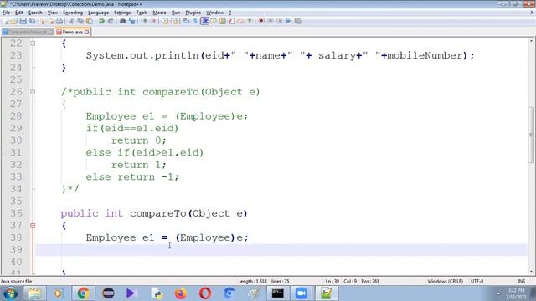Collapse the comment block fold at line 26
This screenshot has width=536, height=301.
pos(33,92)
